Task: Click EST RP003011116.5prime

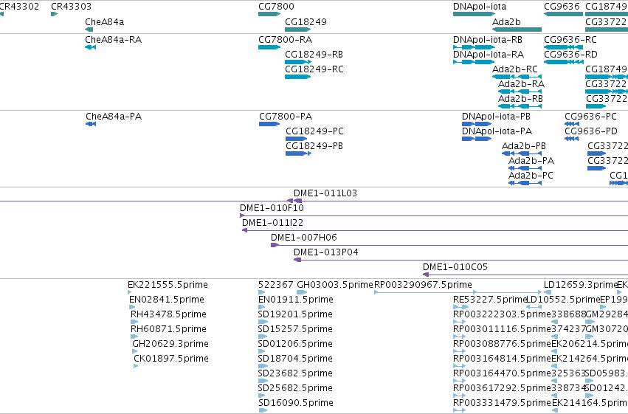Action: 503,330
